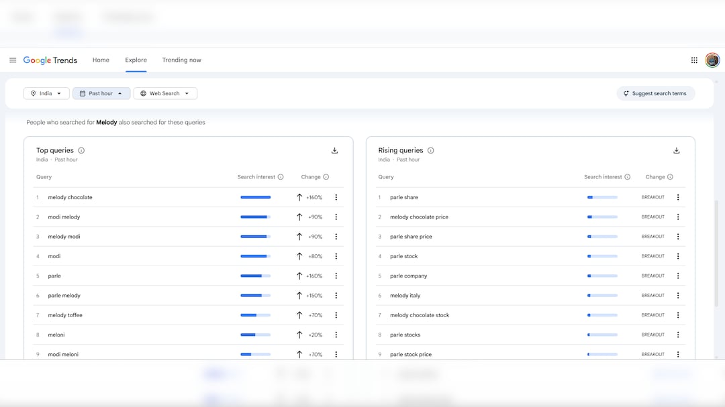Open more options for modi meloni
The image size is (725, 407).
[x=336, y=354]
